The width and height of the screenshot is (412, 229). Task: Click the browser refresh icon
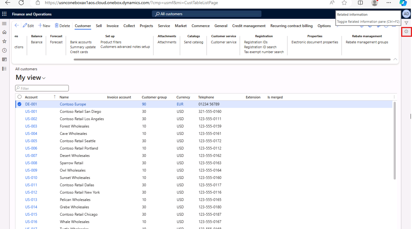pos(21,3)
